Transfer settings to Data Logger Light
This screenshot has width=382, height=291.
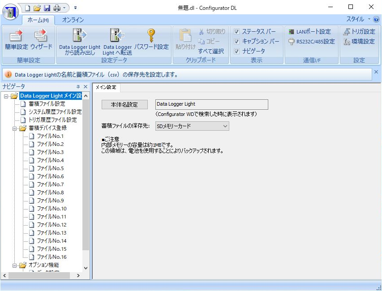117,42
